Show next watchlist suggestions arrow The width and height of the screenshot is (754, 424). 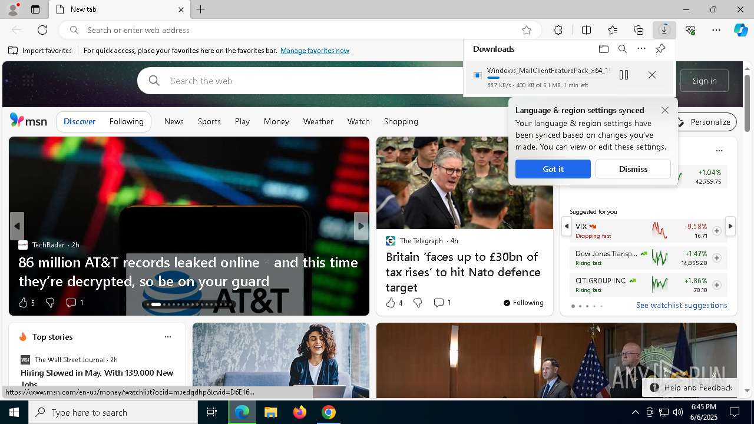pyautogui.click(x=730, y=226)
